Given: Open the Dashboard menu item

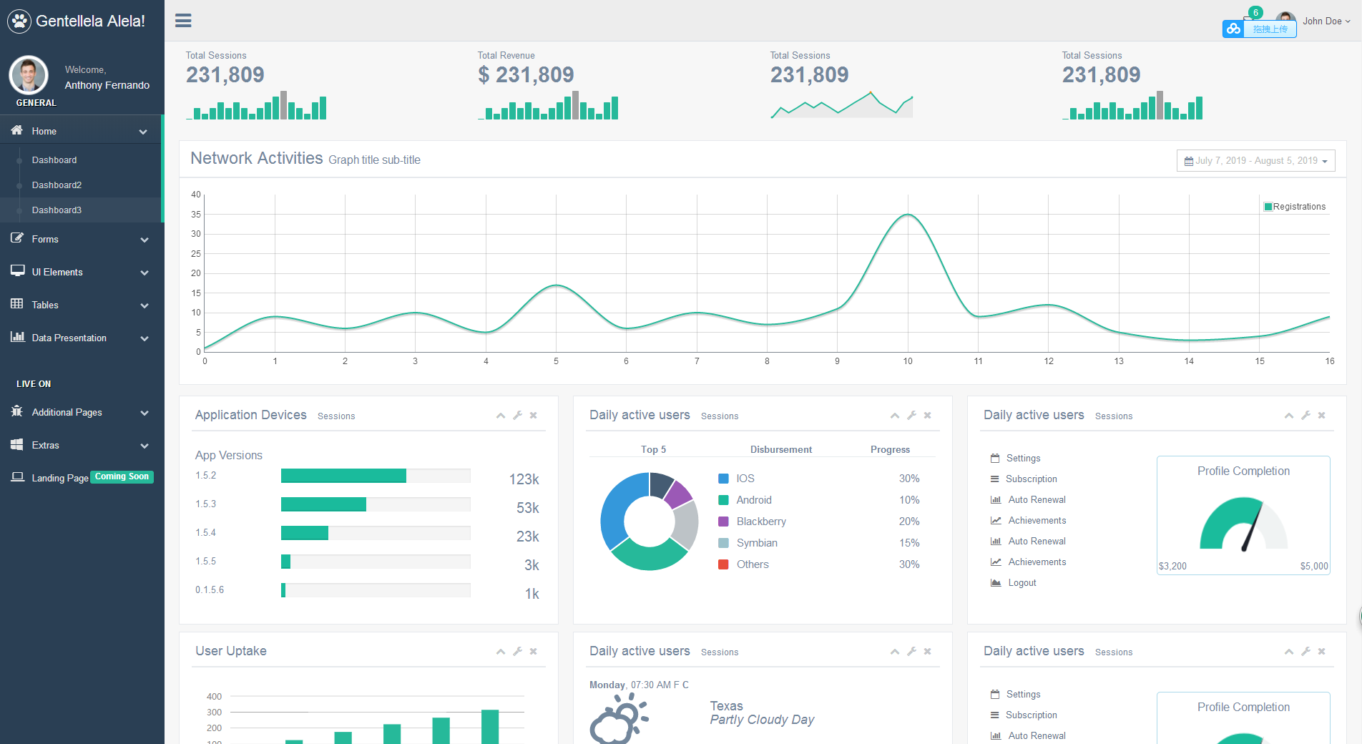Looking at the screenshot, I should 54,160.
